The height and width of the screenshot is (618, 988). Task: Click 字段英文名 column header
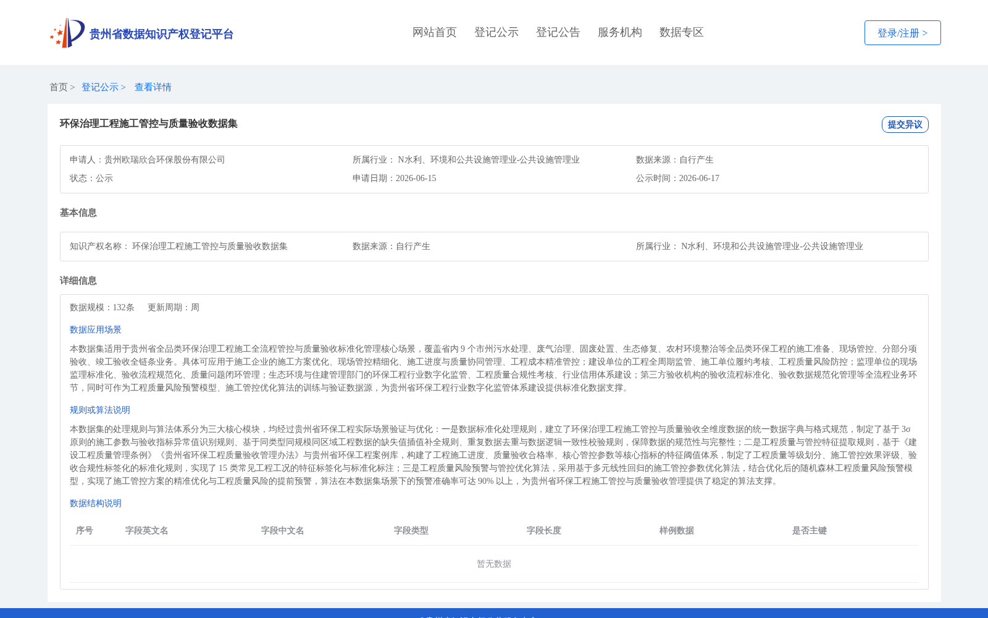pyautogui.click(x=147, y=530)
